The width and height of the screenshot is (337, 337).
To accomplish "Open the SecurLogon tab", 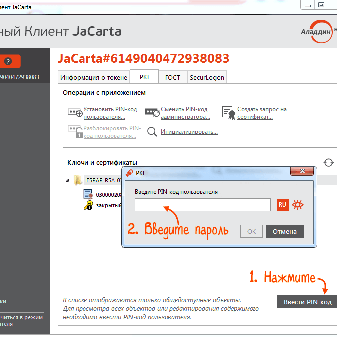I will (207, 77).
